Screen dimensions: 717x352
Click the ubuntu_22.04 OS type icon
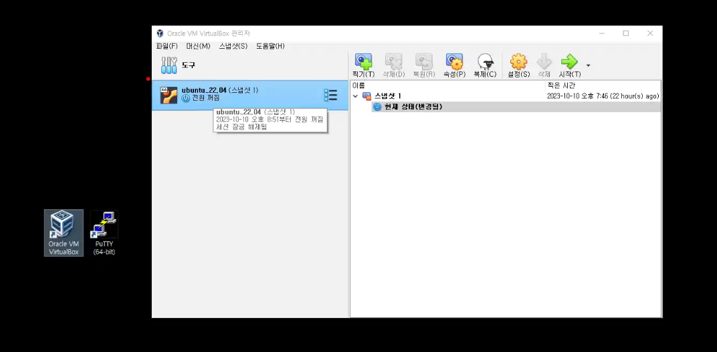(169, 95)
